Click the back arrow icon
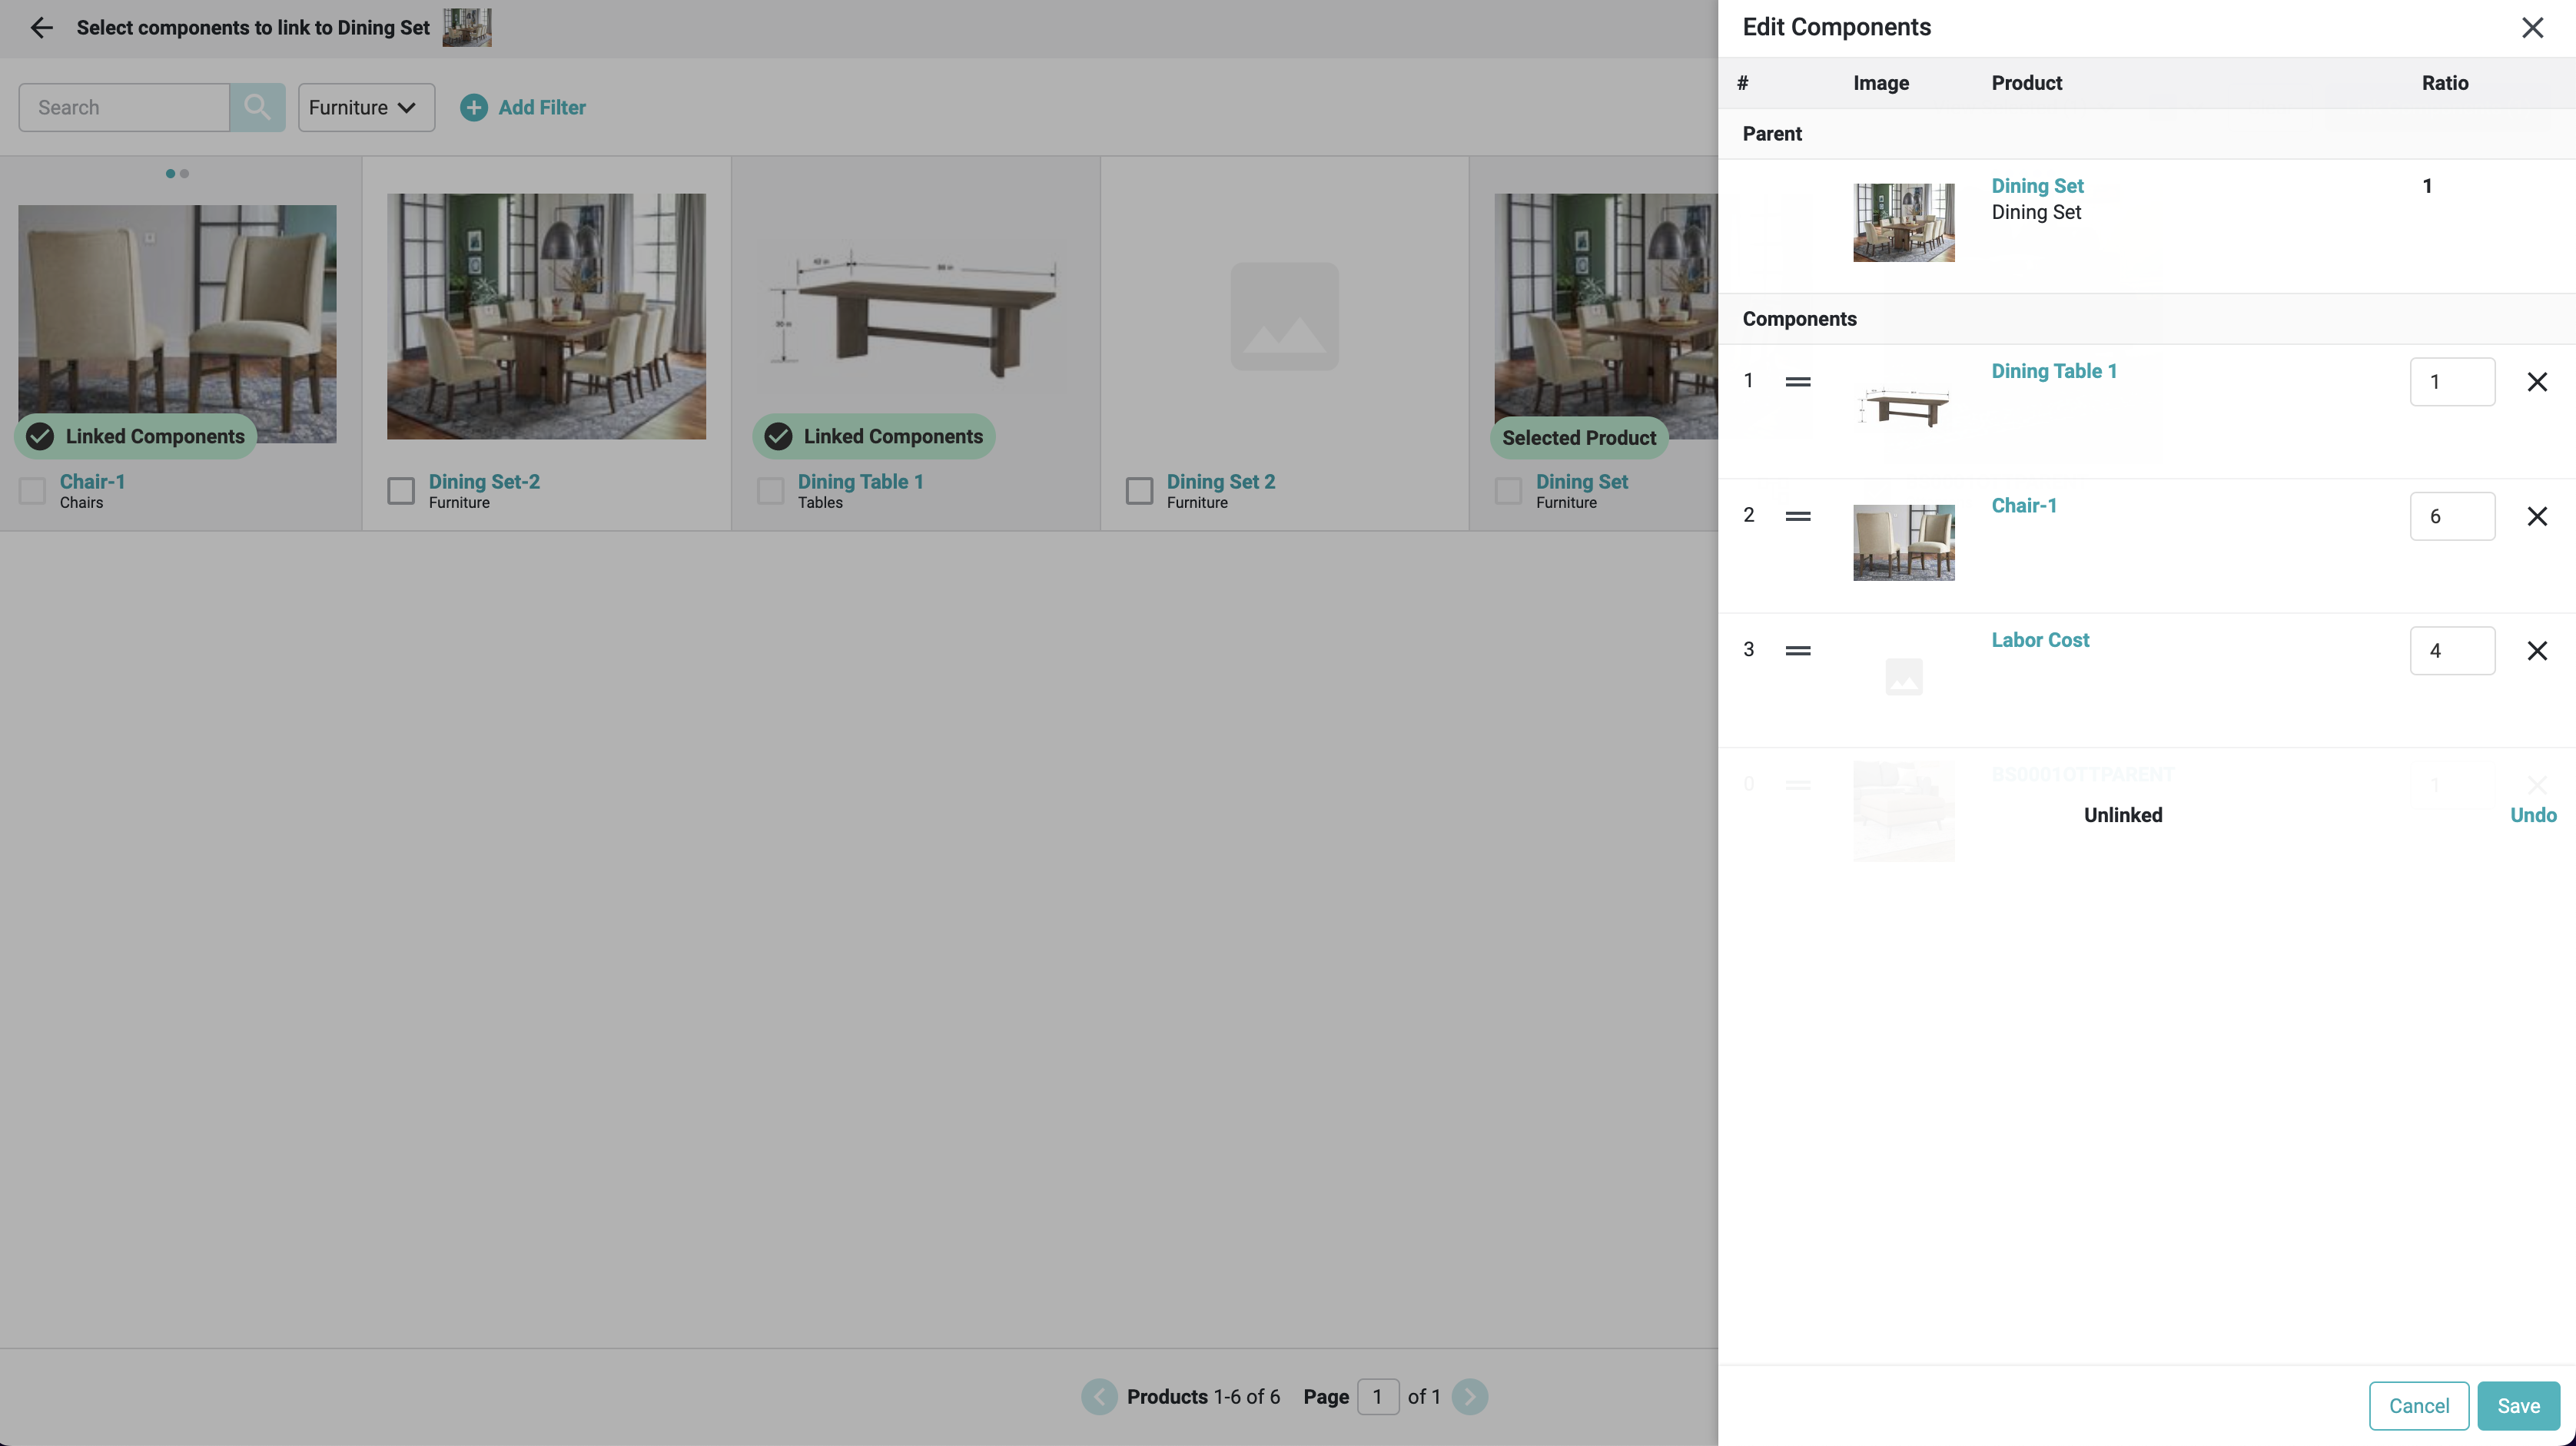This screenshot has width=2576, height=1446. click(x=41, y=27)
